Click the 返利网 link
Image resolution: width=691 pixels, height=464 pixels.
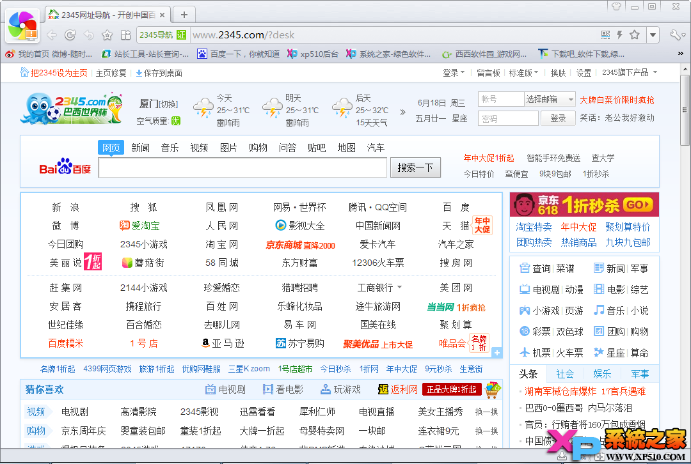397,389
